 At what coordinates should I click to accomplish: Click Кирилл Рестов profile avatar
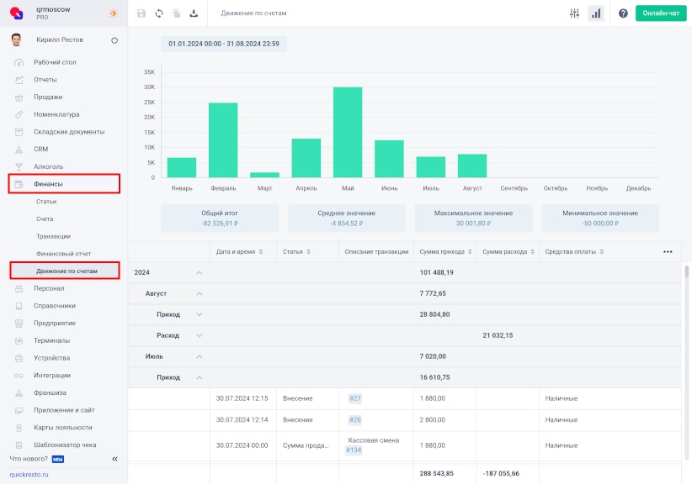tap(16, 39)
